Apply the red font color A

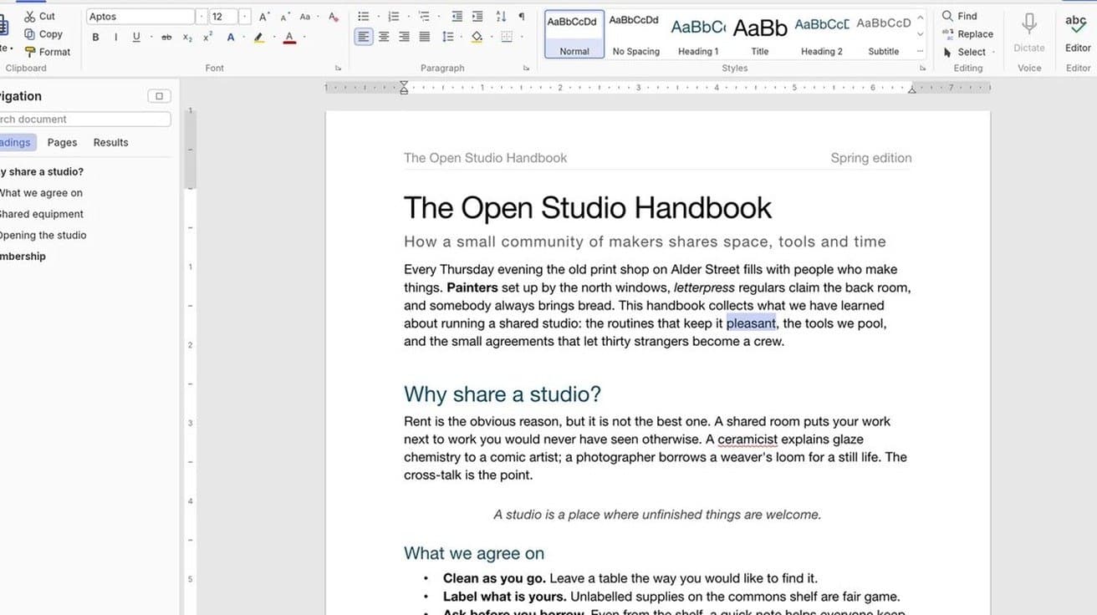coord(289,38)
